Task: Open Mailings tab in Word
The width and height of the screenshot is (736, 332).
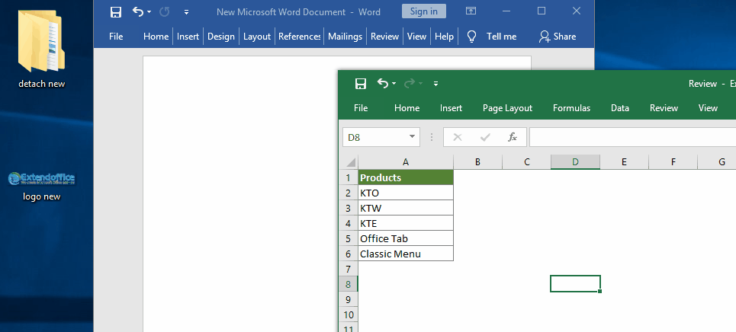Action: 345,37
